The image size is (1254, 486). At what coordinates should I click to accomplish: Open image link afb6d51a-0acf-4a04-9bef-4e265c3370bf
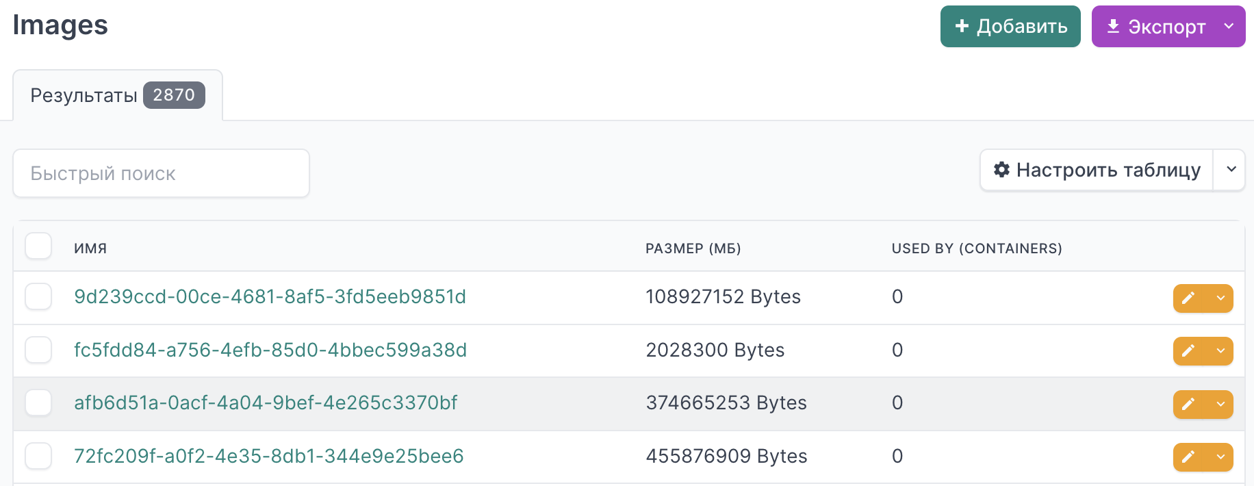[x=265, y=402]
